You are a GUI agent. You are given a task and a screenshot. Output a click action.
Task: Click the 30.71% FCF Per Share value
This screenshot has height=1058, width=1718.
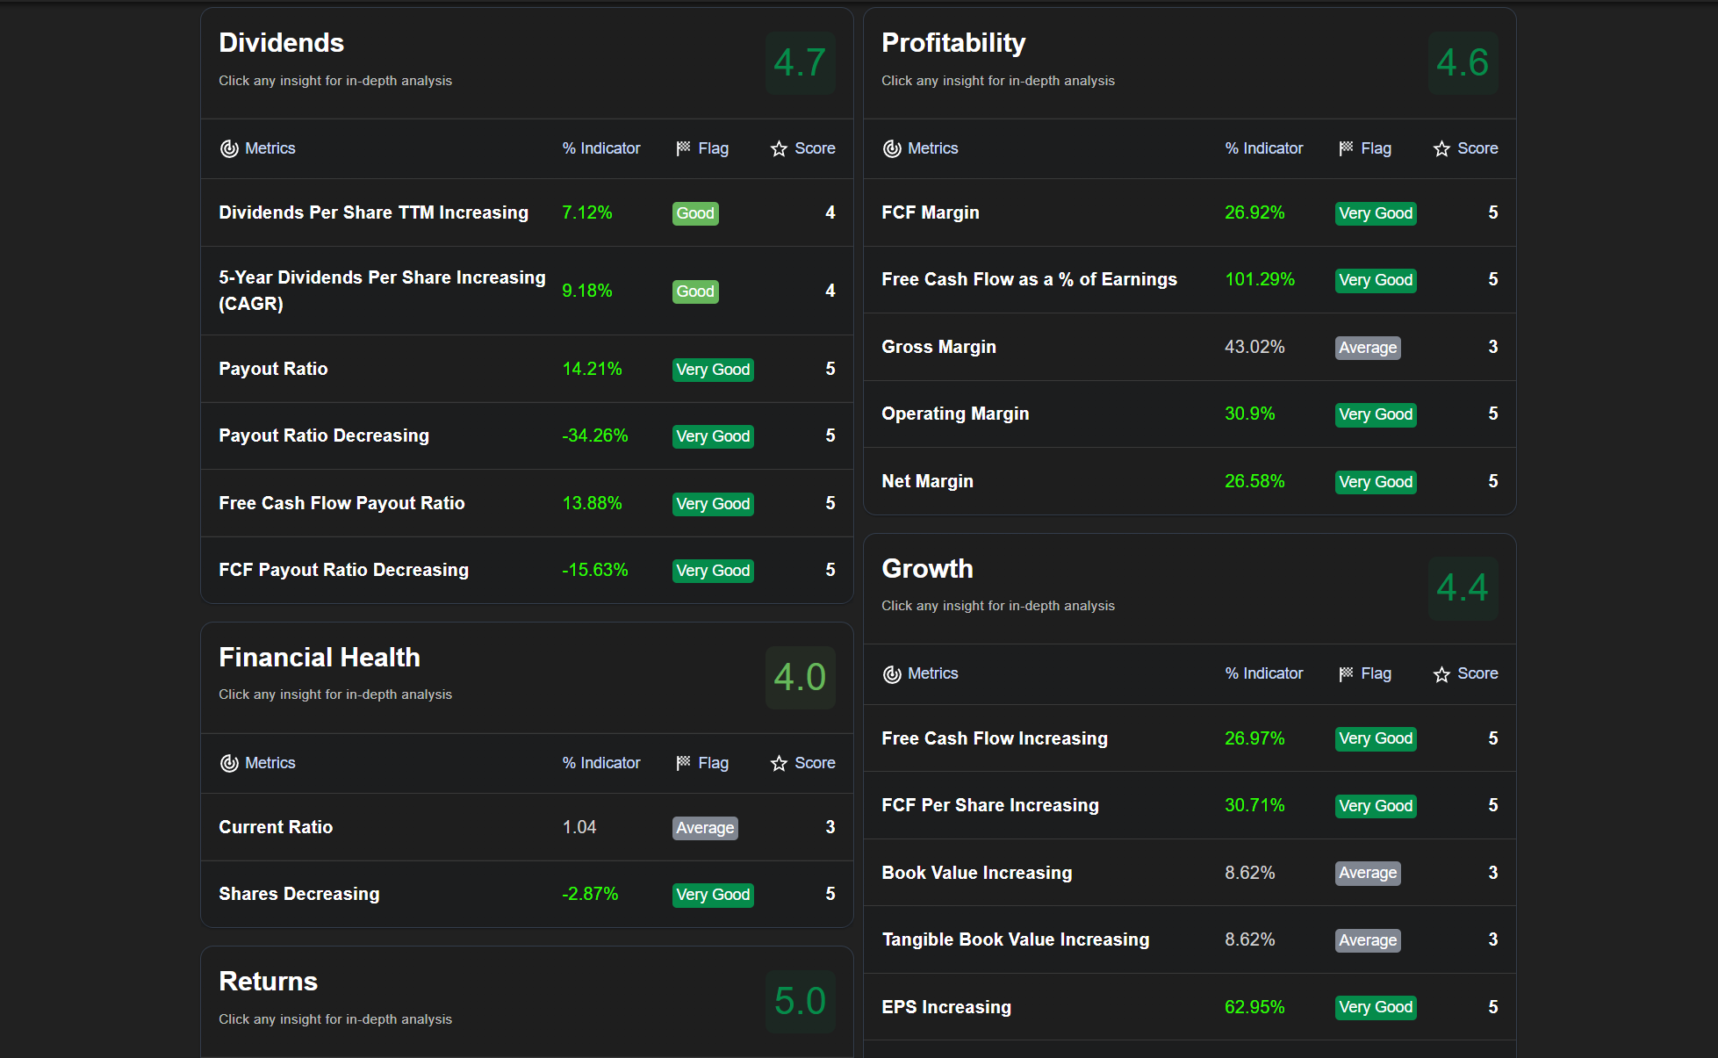coord(1254,805)
